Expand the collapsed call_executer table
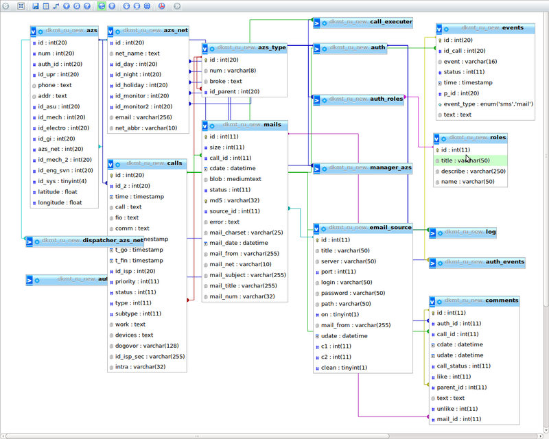The width and height of the screenshot is (549, 439). (x=316, y=22)
